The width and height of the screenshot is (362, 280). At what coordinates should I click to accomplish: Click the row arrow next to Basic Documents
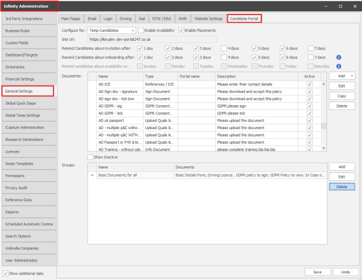92,175
